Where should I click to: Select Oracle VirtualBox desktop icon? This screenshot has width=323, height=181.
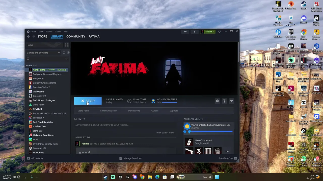point(278,20)
